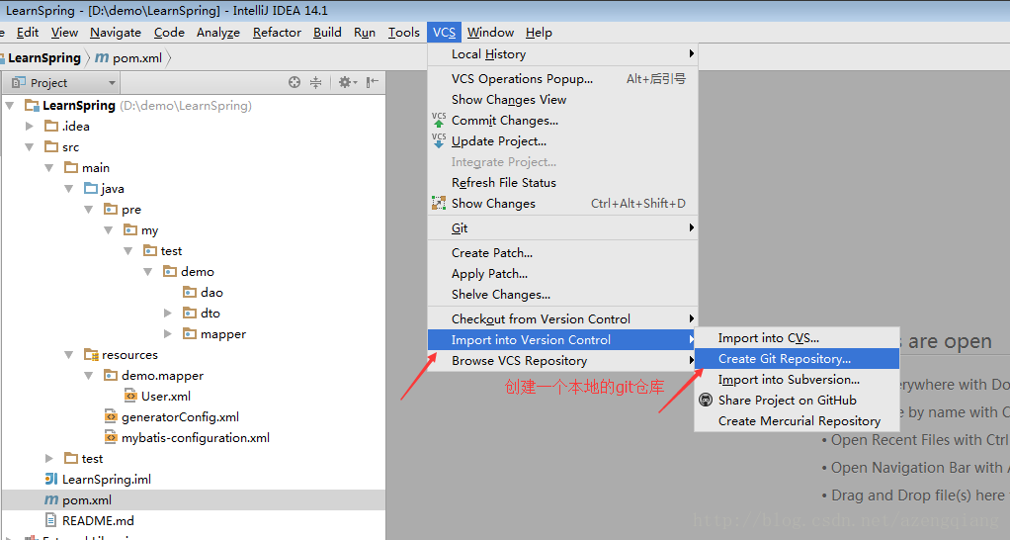Open the Build menu
This screenshot has height=540, width=1010.
point(327,33)
